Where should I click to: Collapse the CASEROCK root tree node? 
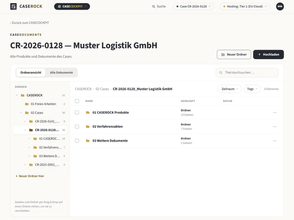click(17, 95)
